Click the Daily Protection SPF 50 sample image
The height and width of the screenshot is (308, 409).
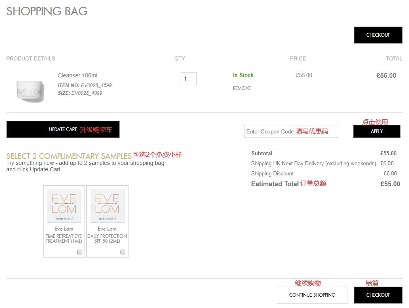coord(107,206)
